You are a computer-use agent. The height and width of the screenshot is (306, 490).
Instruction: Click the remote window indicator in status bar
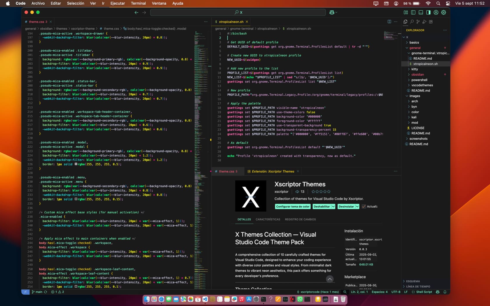25,292
